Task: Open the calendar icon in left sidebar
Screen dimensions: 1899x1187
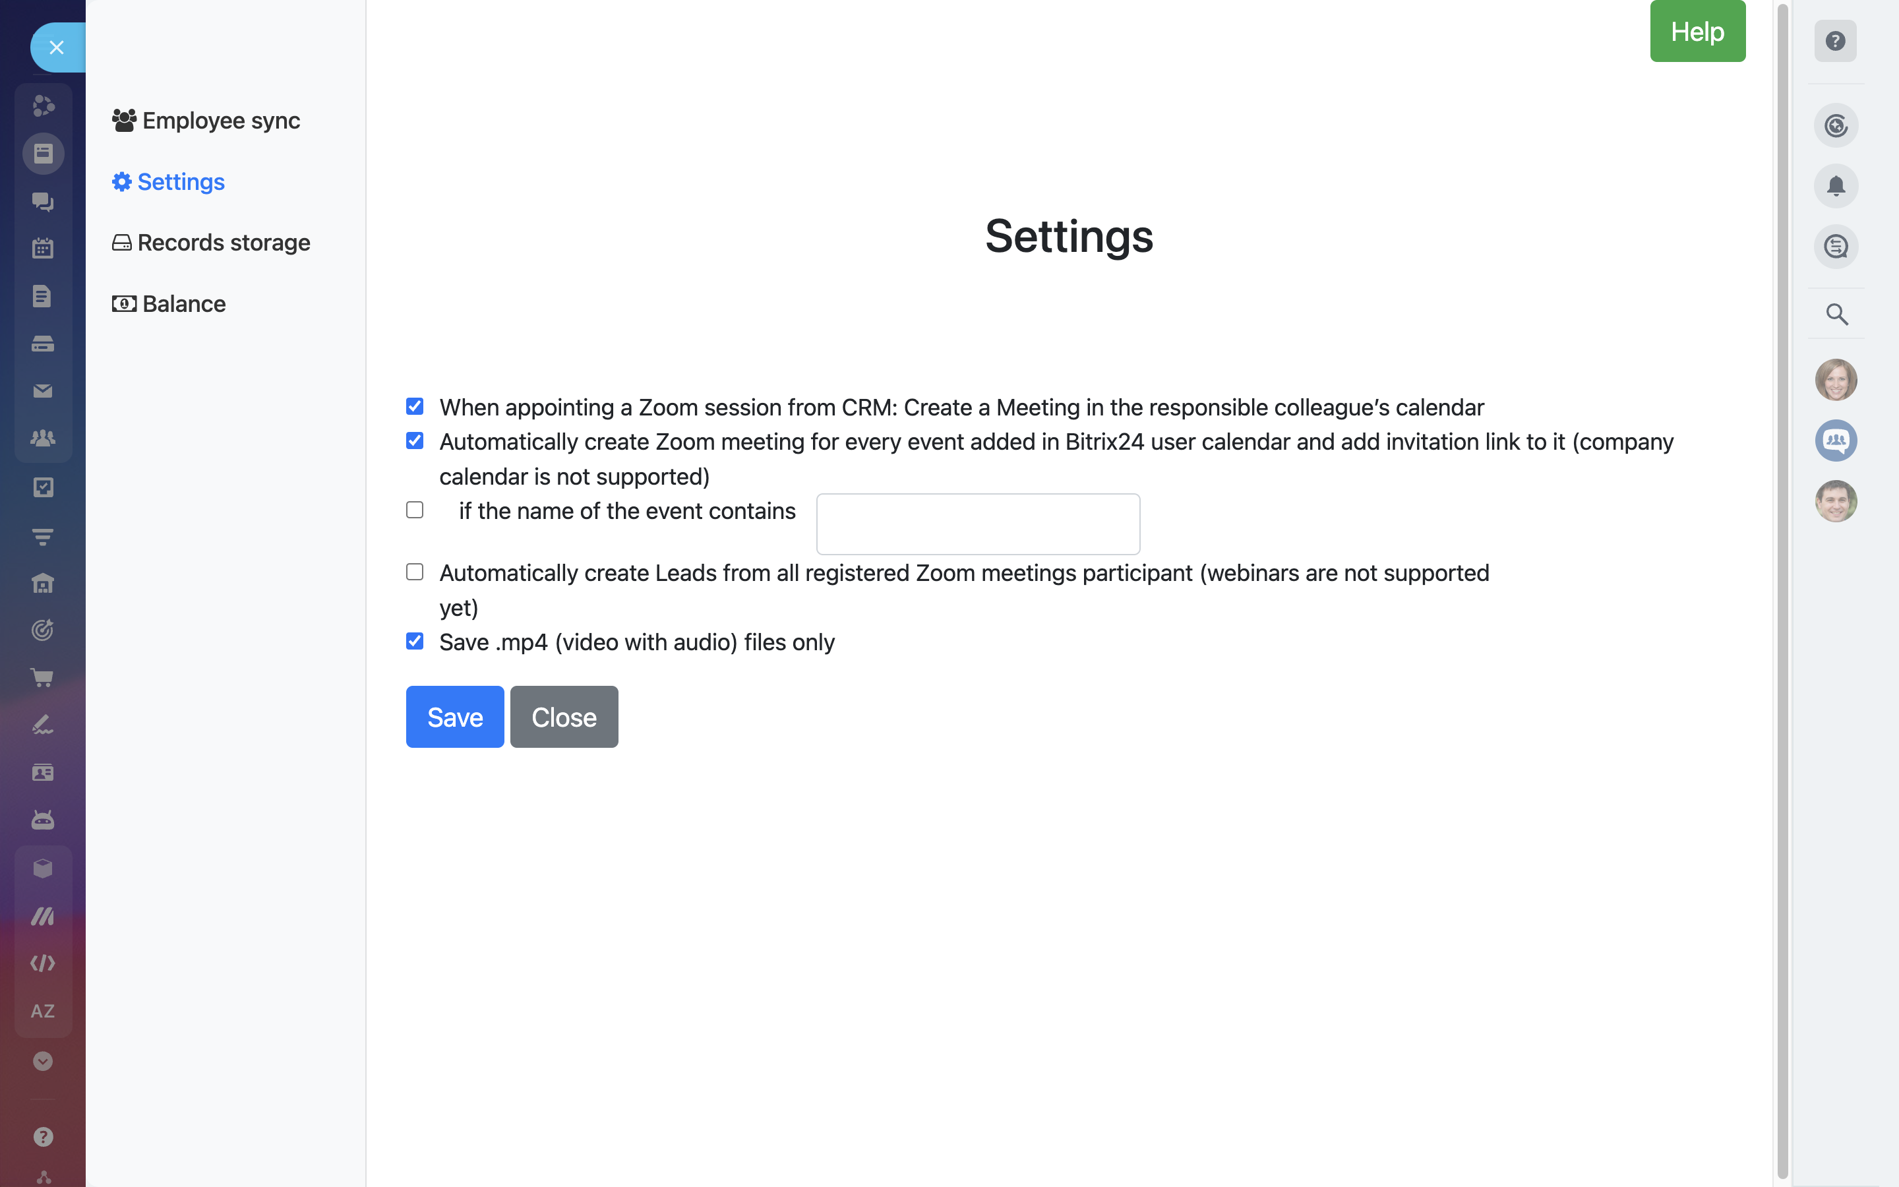Action: click(43, 249)
